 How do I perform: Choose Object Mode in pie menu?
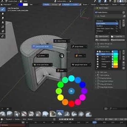pos(62,41)
